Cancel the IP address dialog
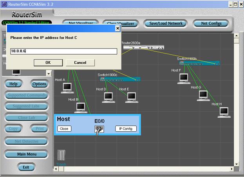The width and height of the screenshot is (244, 177). (80, 63)
